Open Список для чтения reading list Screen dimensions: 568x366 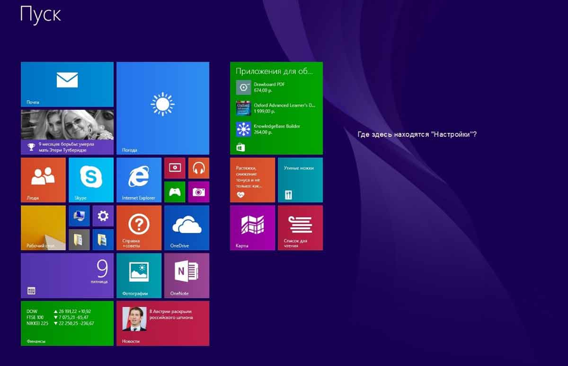click(x=300, y=228)
